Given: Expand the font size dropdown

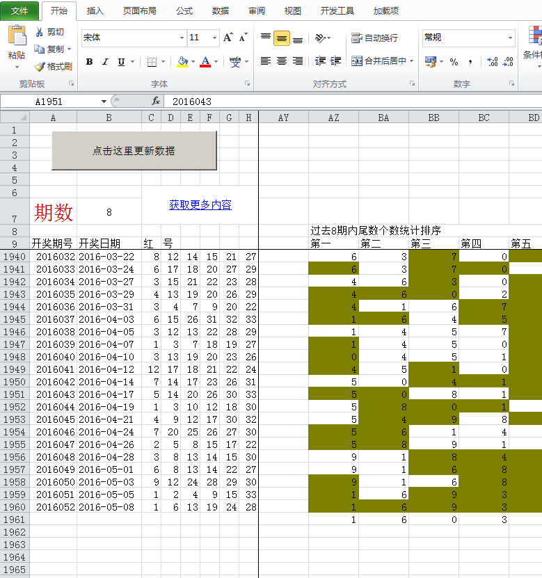Looking at the screenshot, I should tap(214, 38).
